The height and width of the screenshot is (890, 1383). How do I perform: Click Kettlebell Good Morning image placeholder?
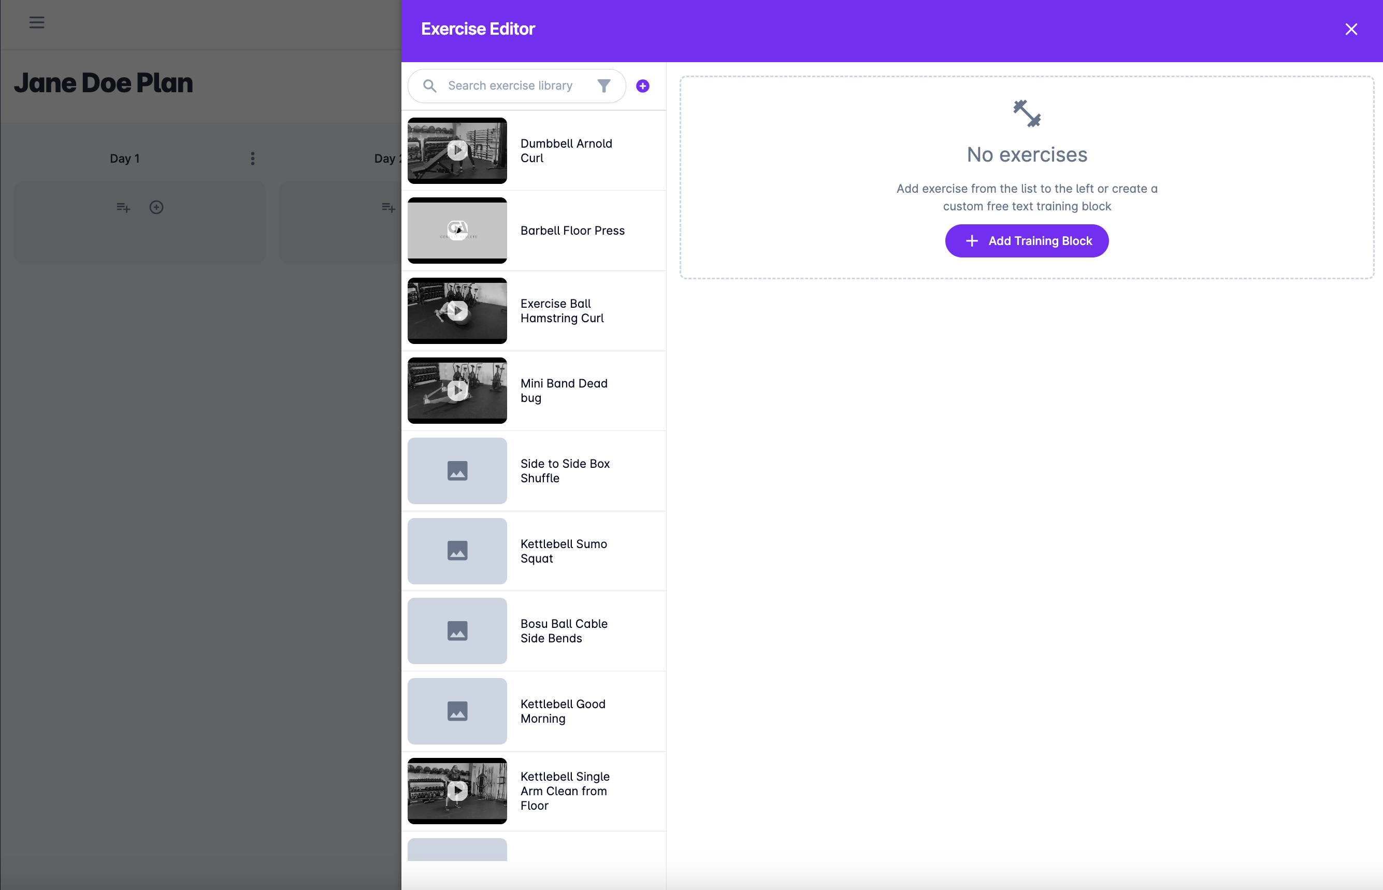point(457,711)
